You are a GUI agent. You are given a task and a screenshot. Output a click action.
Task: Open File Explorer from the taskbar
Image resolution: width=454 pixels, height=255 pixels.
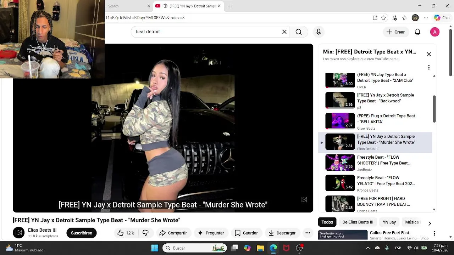click(260, 248)
